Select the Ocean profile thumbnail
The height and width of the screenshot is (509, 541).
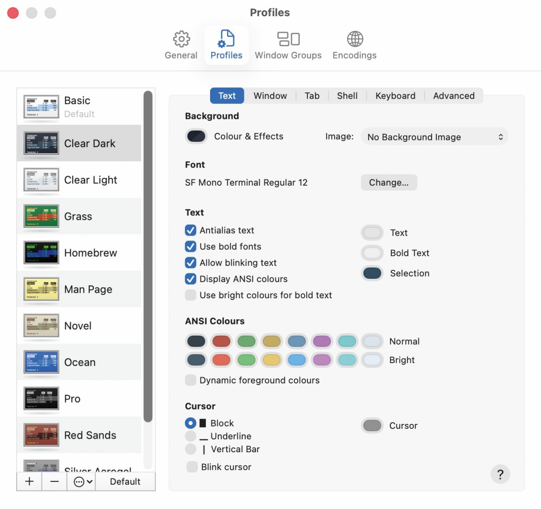coord(41,362)
